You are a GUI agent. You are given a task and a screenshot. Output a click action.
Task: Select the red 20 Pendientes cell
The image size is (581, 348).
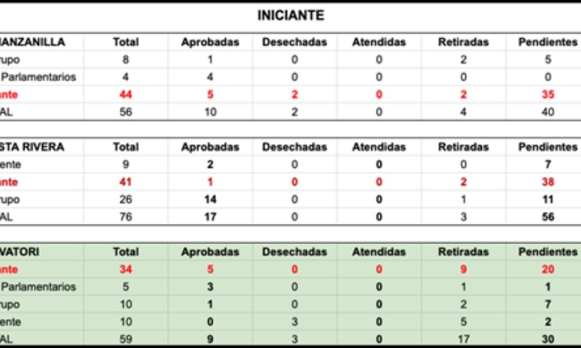click(548, 269)
